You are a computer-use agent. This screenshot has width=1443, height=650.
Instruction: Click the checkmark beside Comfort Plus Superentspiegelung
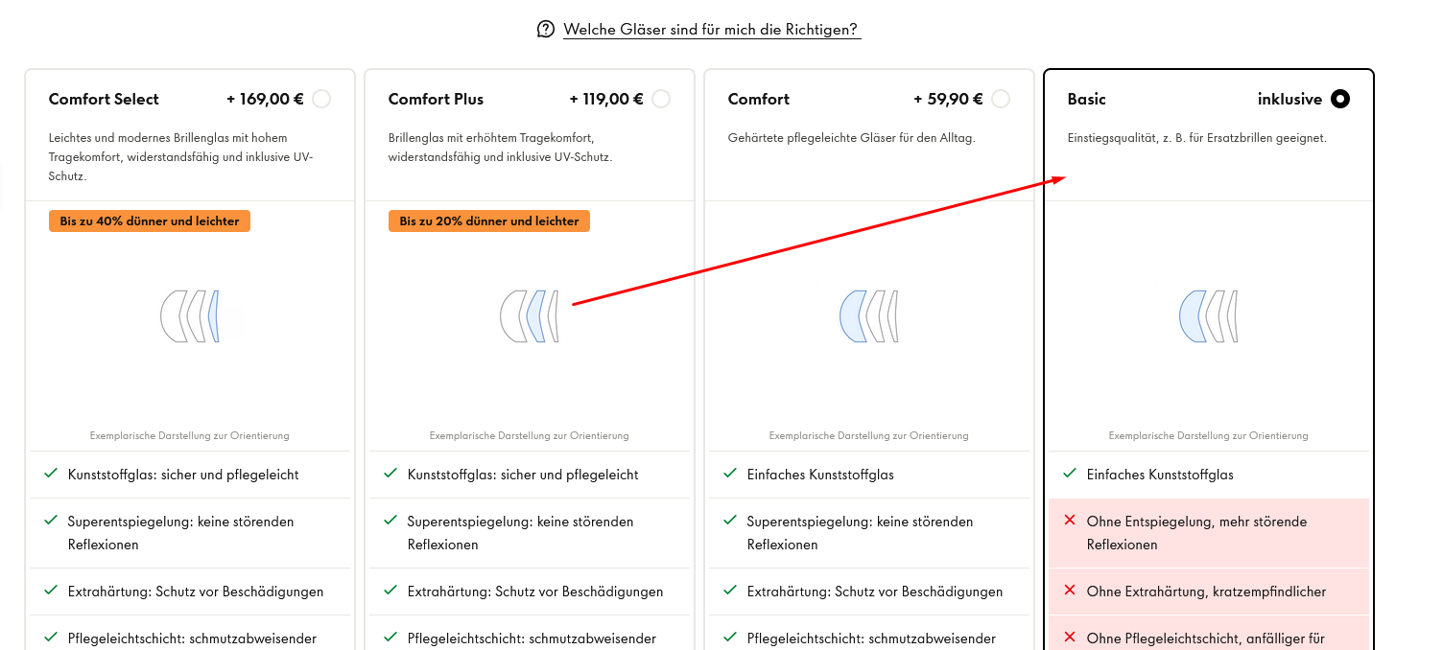(x=390, y=521)
